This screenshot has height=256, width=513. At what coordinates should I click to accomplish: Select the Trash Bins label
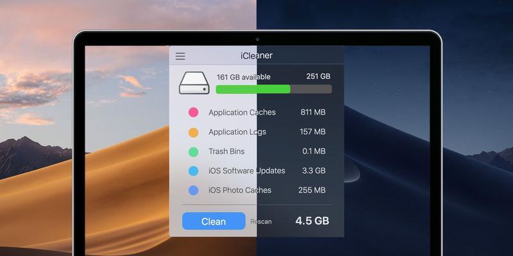[x=226, y=151]
